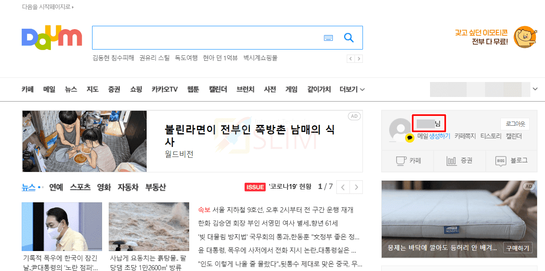Expand the dropdown arrow beside blurred weather area
This screenshot has width=545, height=271.
point(535,89)
